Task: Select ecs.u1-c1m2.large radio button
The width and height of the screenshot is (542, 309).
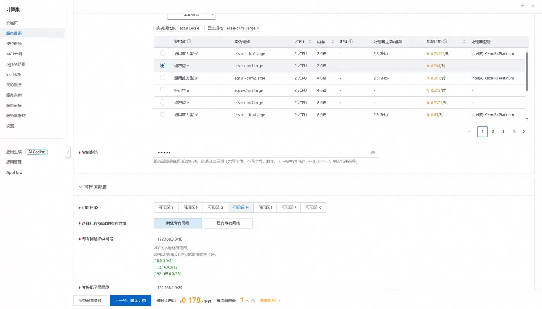Action: pos(163,78)
